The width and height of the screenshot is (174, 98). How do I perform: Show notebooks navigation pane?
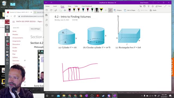tap(46, 15)
